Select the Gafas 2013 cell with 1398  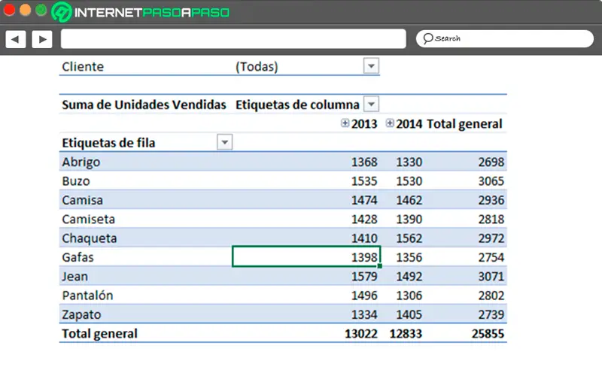tap(306, 256)
